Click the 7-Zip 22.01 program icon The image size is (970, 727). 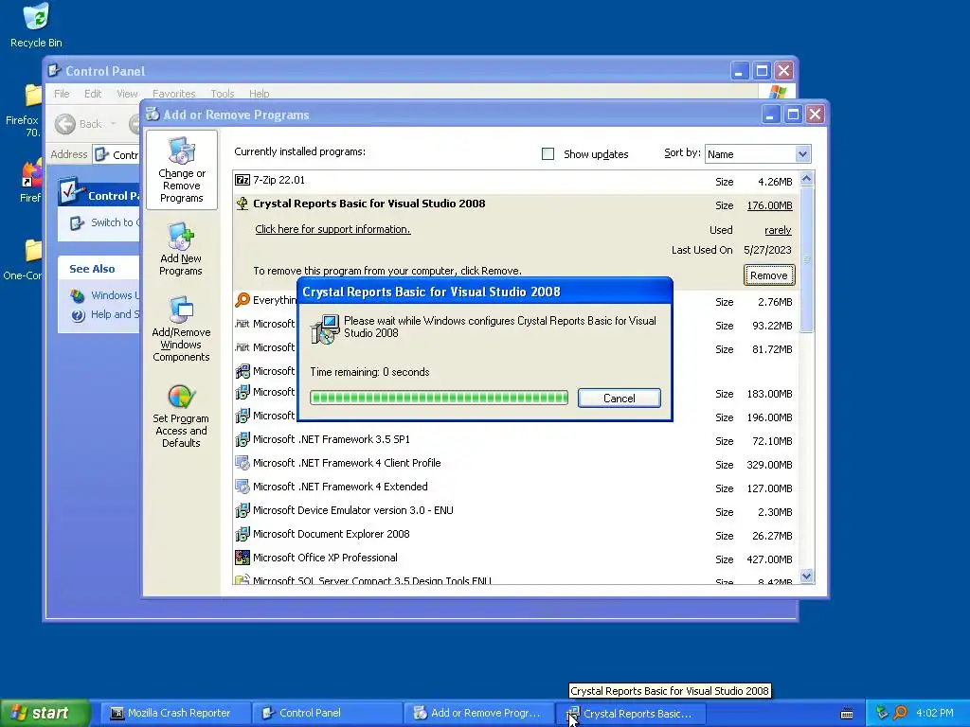pyautogui.click(x=242, y=180)
